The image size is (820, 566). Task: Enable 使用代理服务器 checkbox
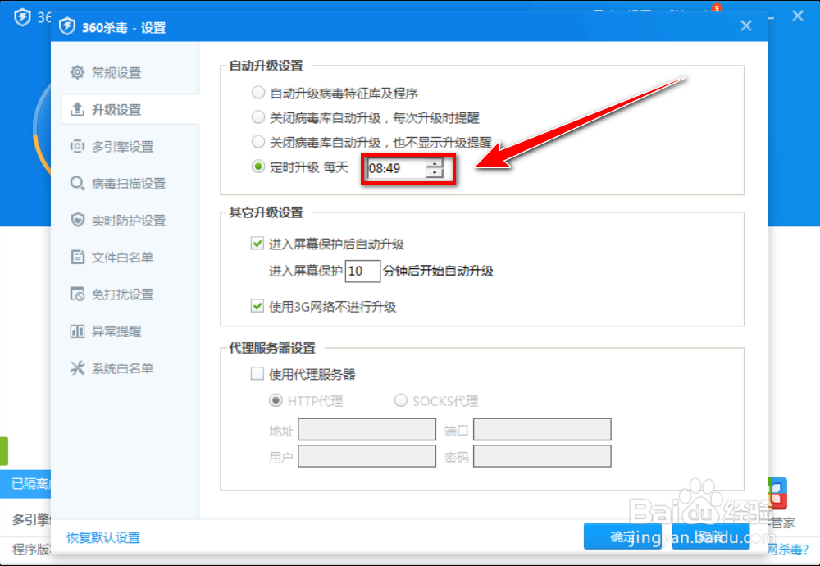coord(257,373)
